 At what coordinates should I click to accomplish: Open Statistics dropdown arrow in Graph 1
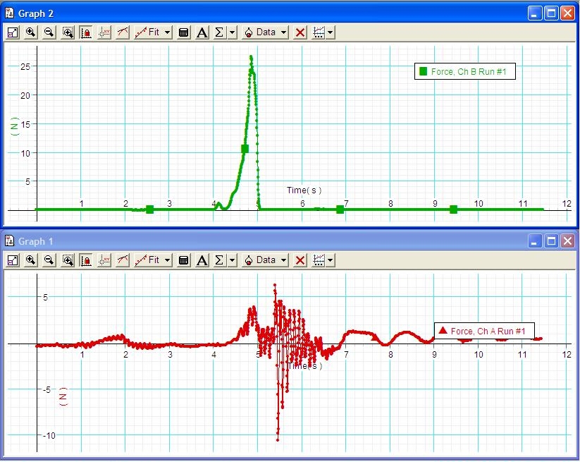point(233,260)
